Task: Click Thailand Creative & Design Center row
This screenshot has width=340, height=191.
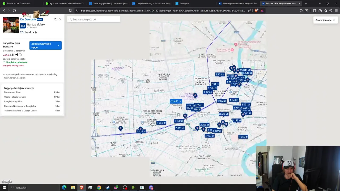Action: (x=32, y=111)
